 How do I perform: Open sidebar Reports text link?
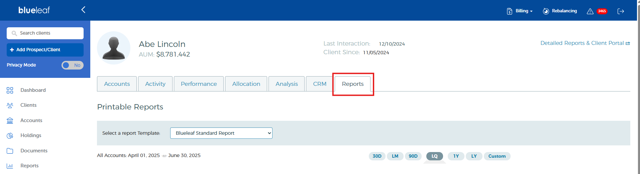(x=29, y=166)
